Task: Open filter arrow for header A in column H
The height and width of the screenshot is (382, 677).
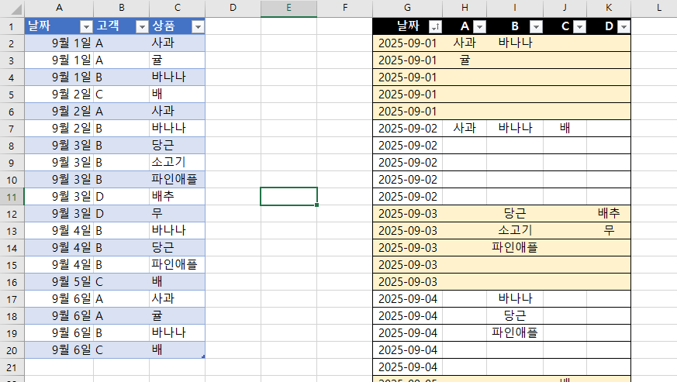Action: click(x=479, y=26)
